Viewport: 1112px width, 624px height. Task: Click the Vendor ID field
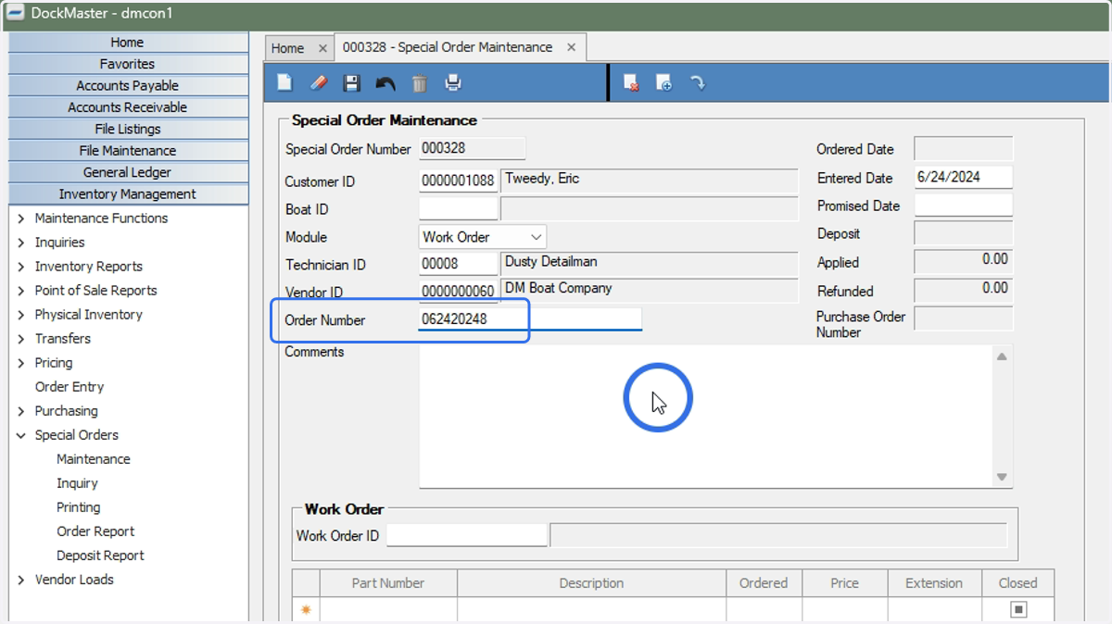point(458,293)
